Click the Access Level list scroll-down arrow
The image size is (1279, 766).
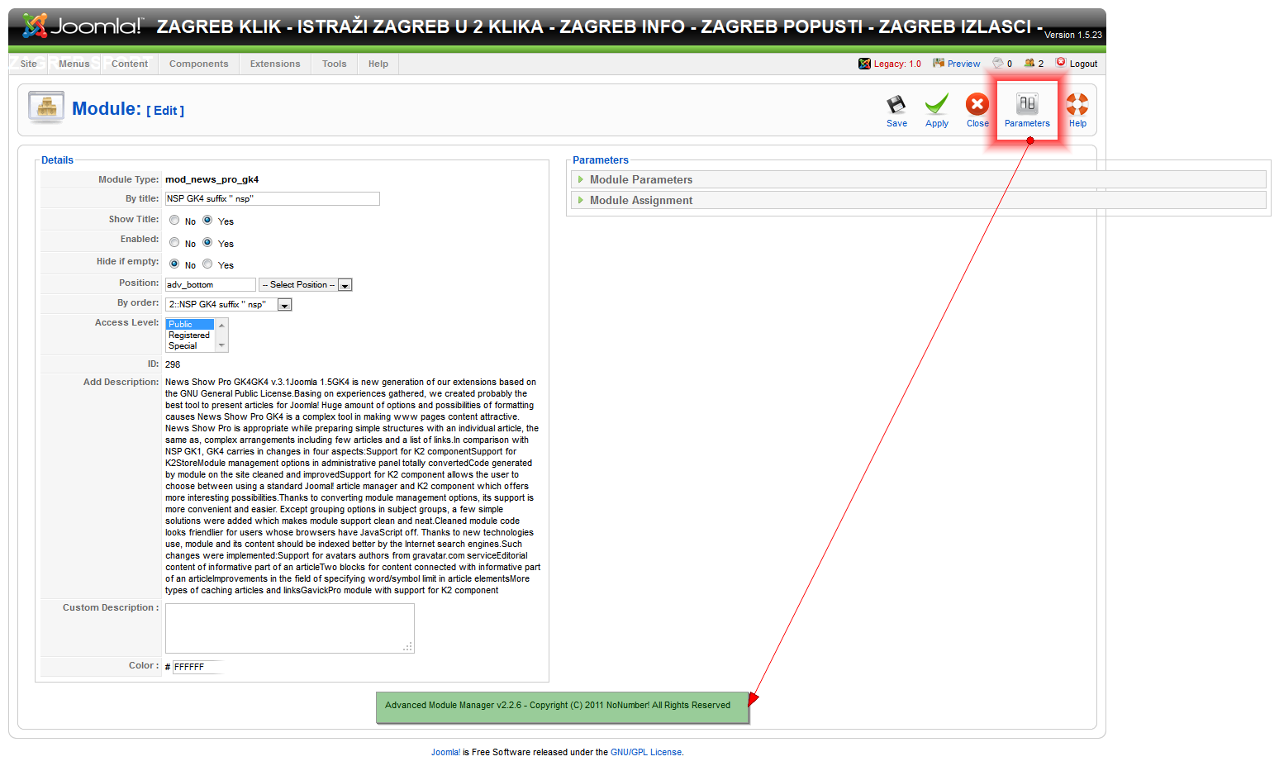(x=221, y=345)
